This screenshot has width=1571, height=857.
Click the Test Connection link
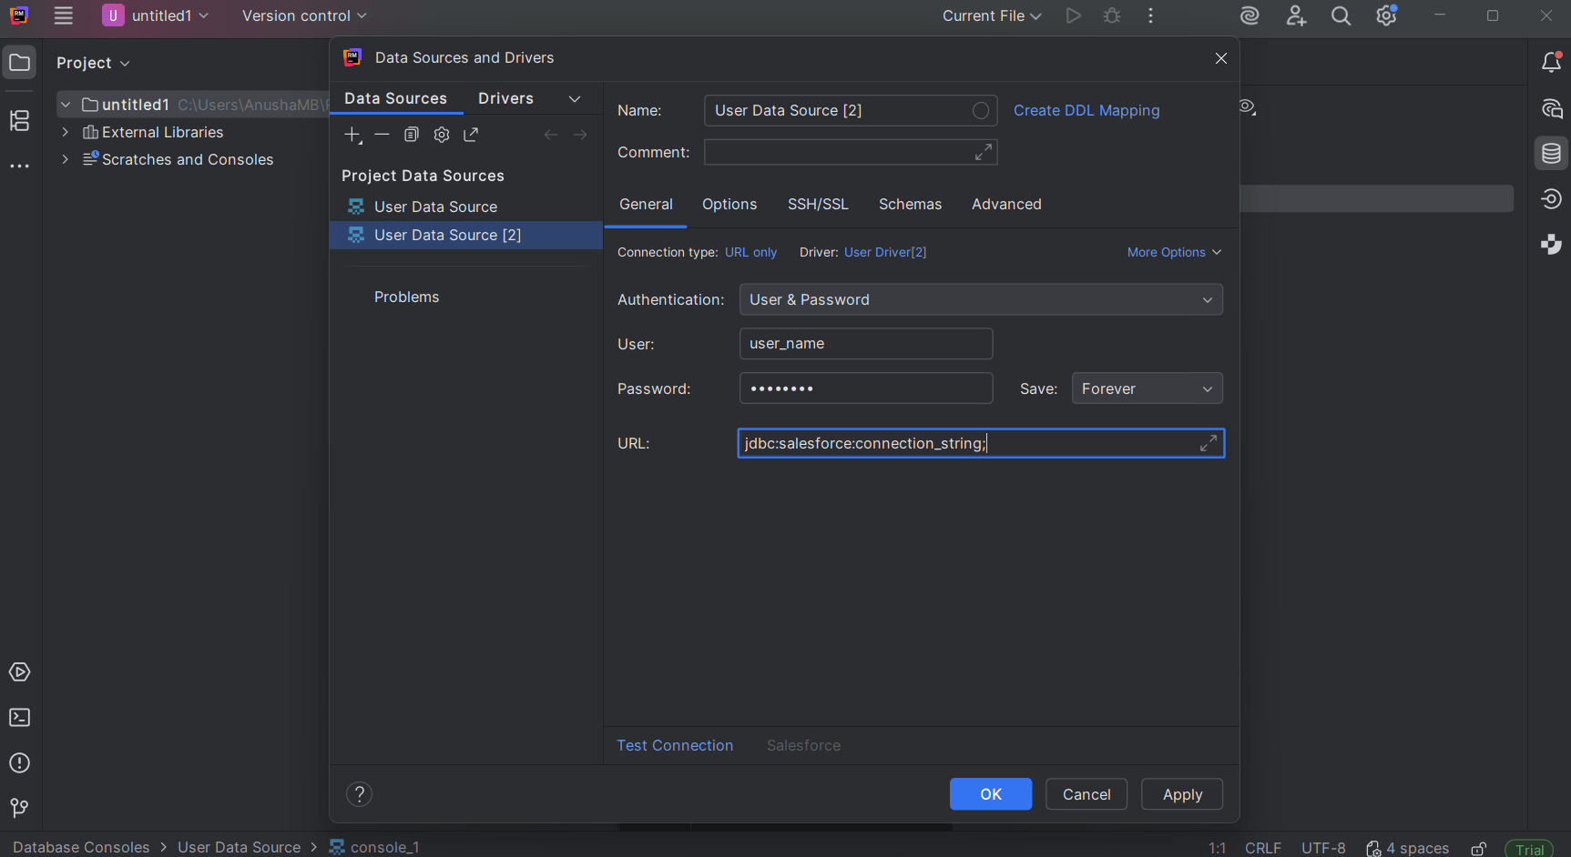pyautogui.click(x=675, y=746)
